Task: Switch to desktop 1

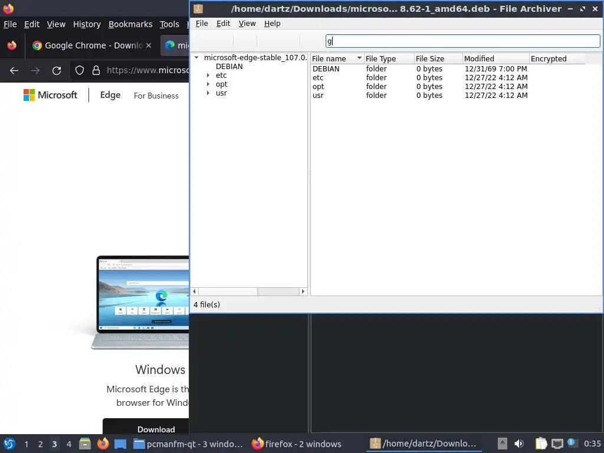Action: point(26,444)
